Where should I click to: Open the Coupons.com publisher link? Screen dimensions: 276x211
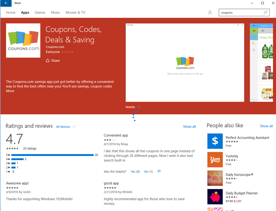[55, 47]
